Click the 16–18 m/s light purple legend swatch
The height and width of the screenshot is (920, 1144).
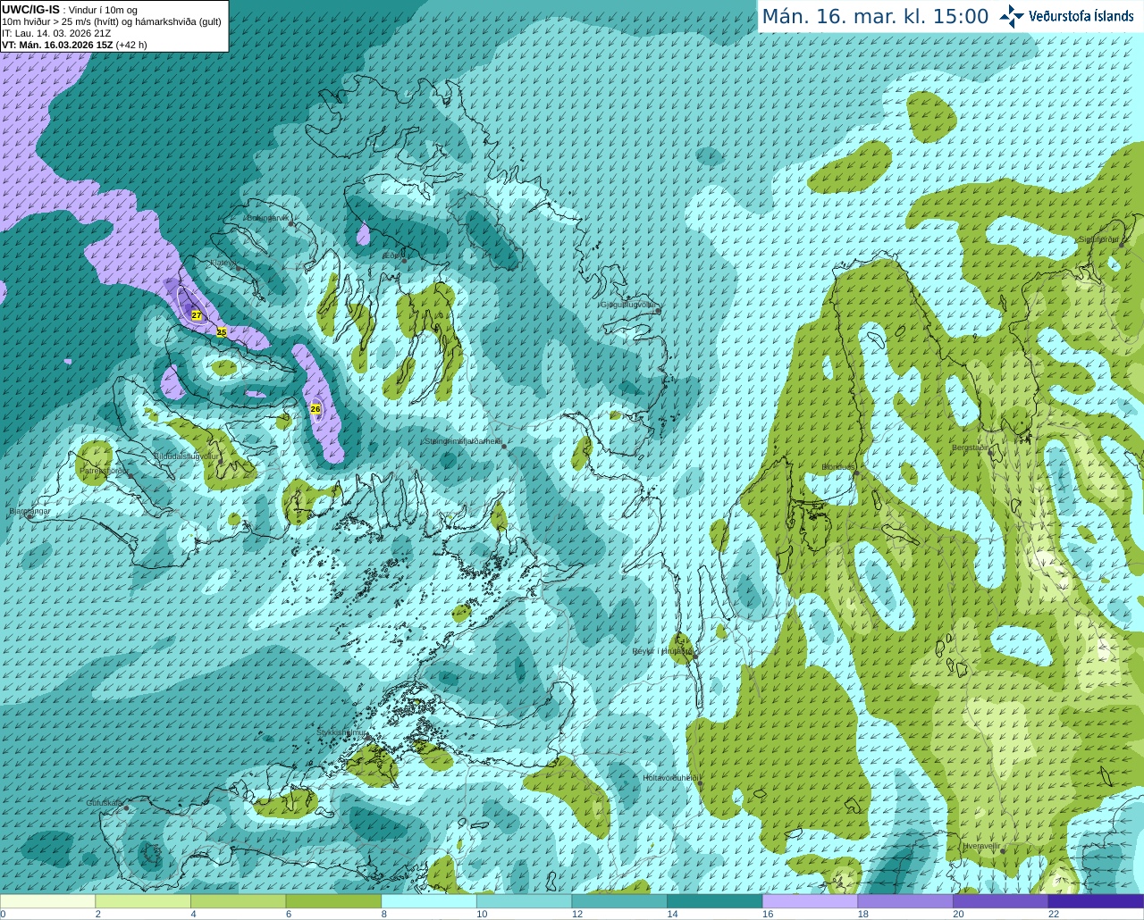[810, 901]
